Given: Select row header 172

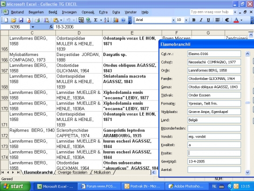Looking at the screenshot, I should (x=4, y=133).
